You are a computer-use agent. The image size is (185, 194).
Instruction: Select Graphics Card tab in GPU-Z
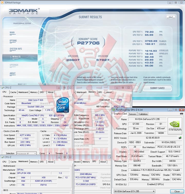tap(120, 114)
